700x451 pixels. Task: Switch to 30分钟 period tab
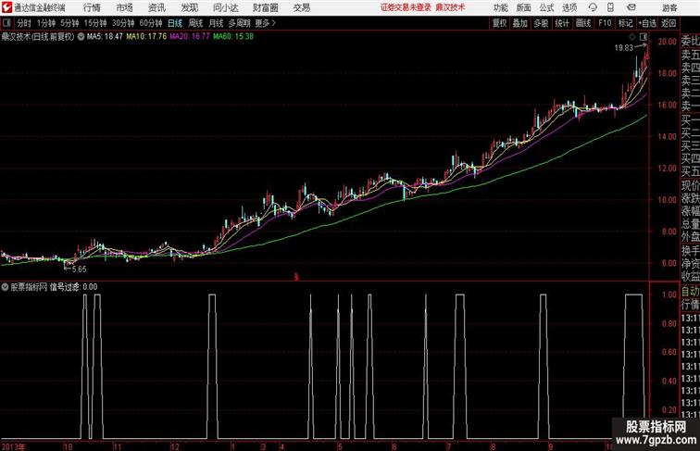tap(123, 23)
